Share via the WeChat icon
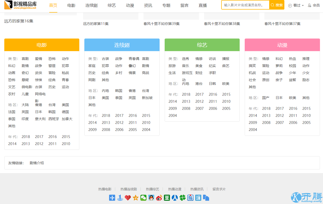Image resolution: width=323 pixels, height=204 pixels. coord(143,198)
